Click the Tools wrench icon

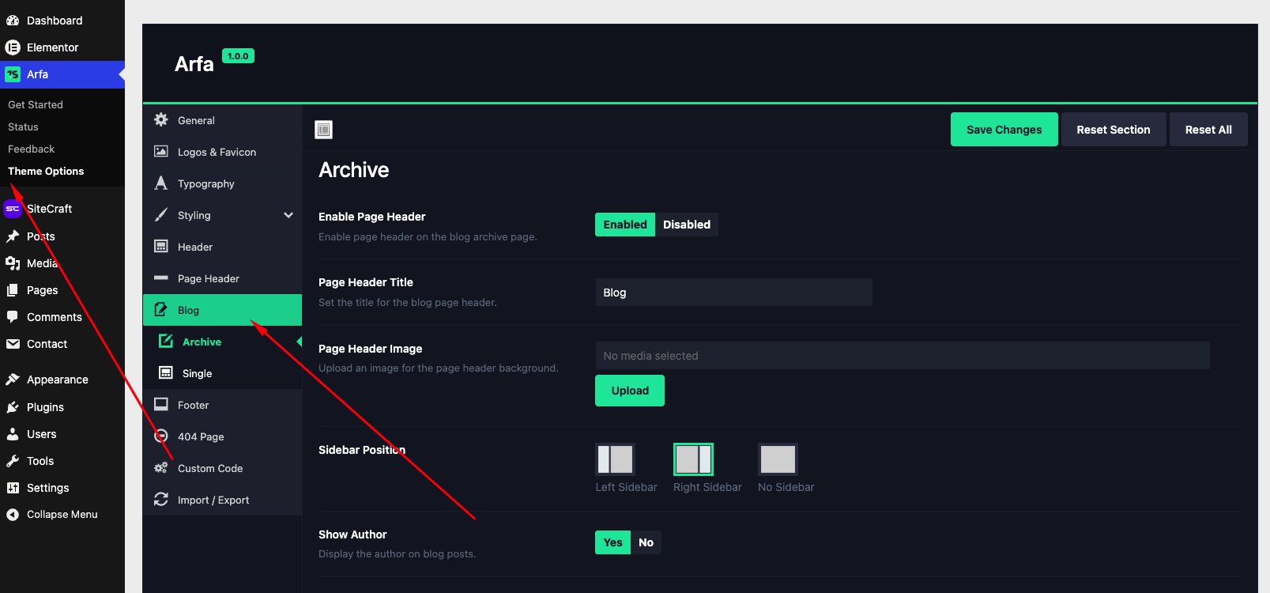(x=13, y=461)
